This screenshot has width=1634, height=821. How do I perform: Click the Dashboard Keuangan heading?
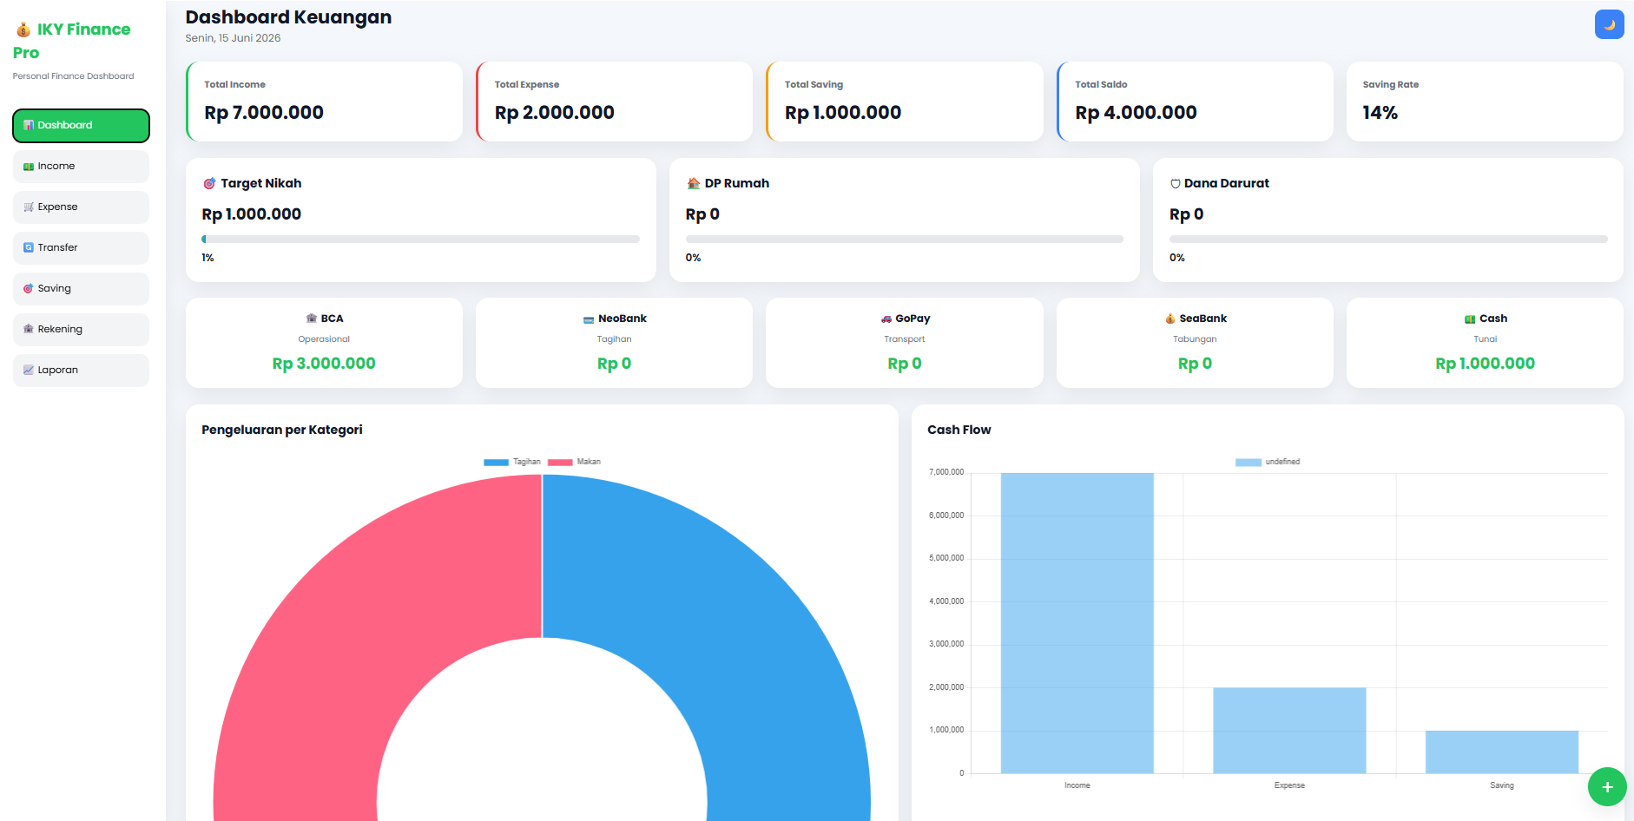[288, 17]
